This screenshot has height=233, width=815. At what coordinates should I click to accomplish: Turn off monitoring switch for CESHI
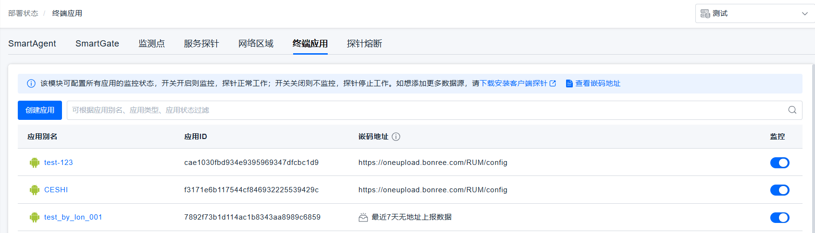[779, 190]
